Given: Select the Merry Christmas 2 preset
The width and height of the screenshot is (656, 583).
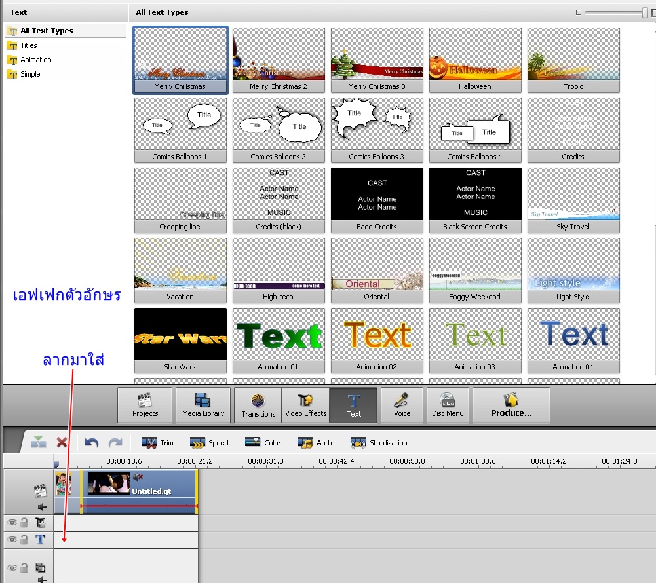Looking at the screenshot, I should [279, 60].
